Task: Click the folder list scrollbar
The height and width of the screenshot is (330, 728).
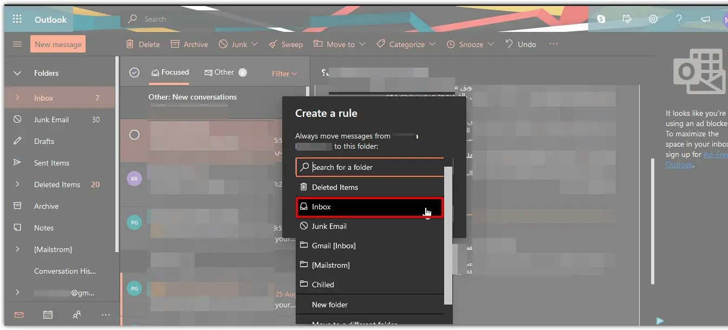Action: 448,233
